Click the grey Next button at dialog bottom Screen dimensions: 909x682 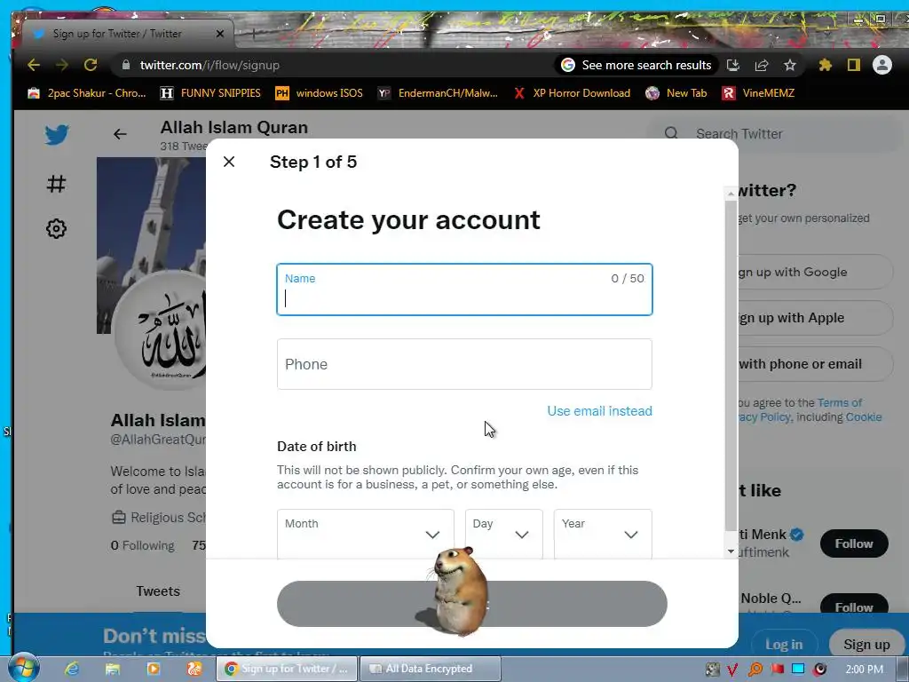472,604
